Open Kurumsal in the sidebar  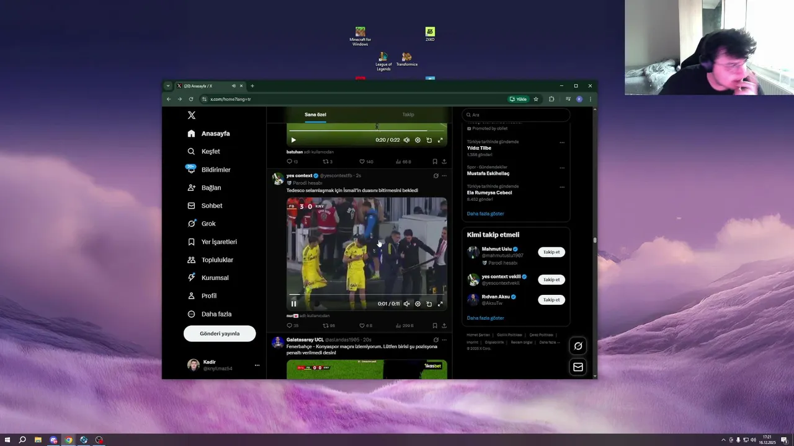(x=208, y=278)
